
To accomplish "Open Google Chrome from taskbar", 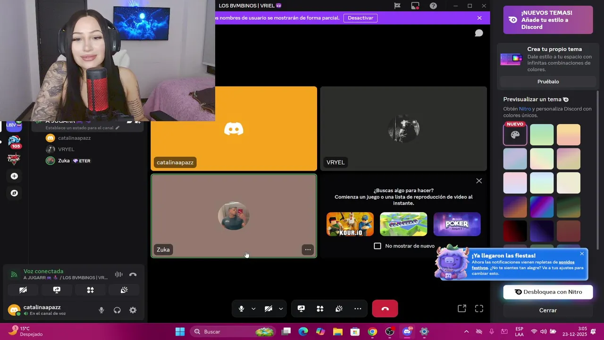I will click(x=372, y=331).
